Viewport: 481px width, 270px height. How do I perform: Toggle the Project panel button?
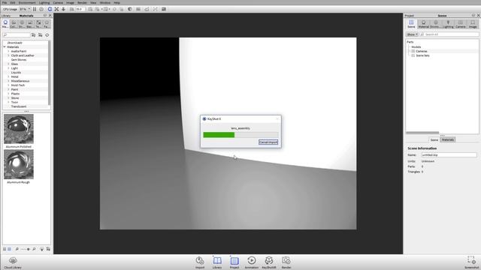tap(234, 262)
